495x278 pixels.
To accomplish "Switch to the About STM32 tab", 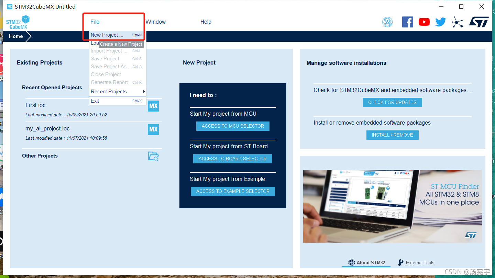I will (366, 263).
